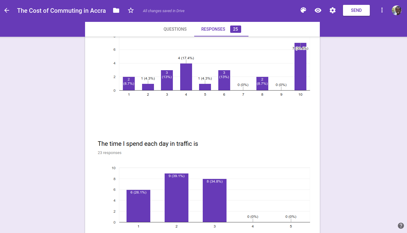This screenshot has width=407, height=233.
Task: Select the RESPONSES tab
Action: pyautogui.click(x=213, y=29)
